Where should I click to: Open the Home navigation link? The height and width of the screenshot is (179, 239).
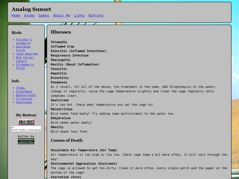[x=16, y=15]
